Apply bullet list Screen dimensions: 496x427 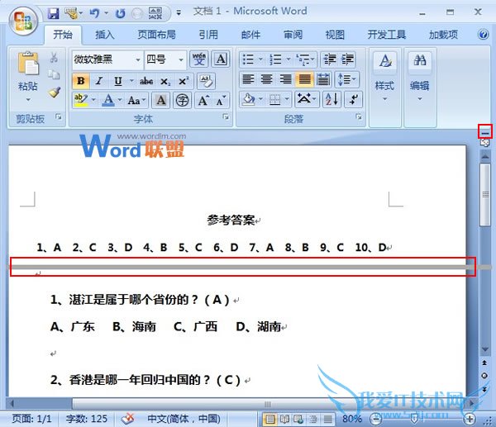click(248, 59)
